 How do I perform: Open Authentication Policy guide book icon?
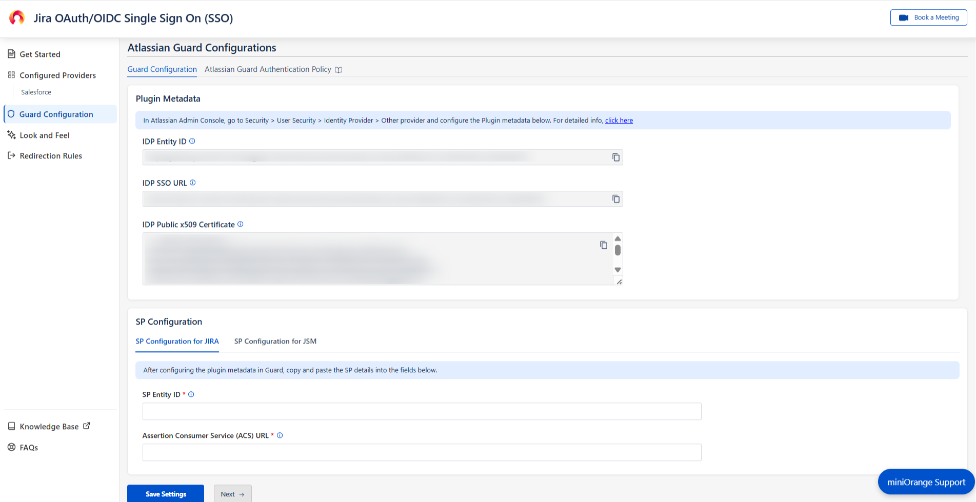pyautogui.click(x=338, y=70)
